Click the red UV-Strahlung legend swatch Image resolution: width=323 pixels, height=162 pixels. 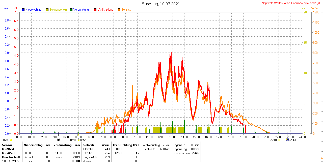click(95, 10)
